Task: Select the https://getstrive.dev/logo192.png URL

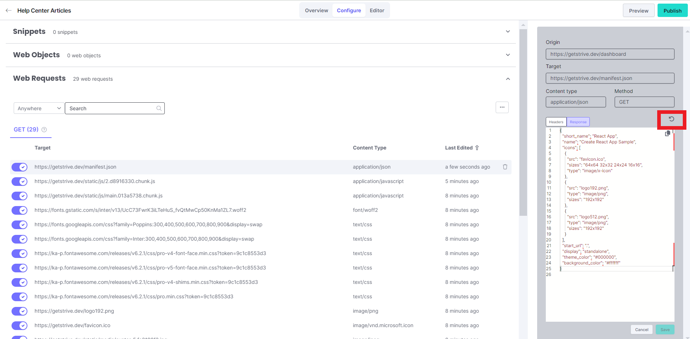Action: (74, 311)
